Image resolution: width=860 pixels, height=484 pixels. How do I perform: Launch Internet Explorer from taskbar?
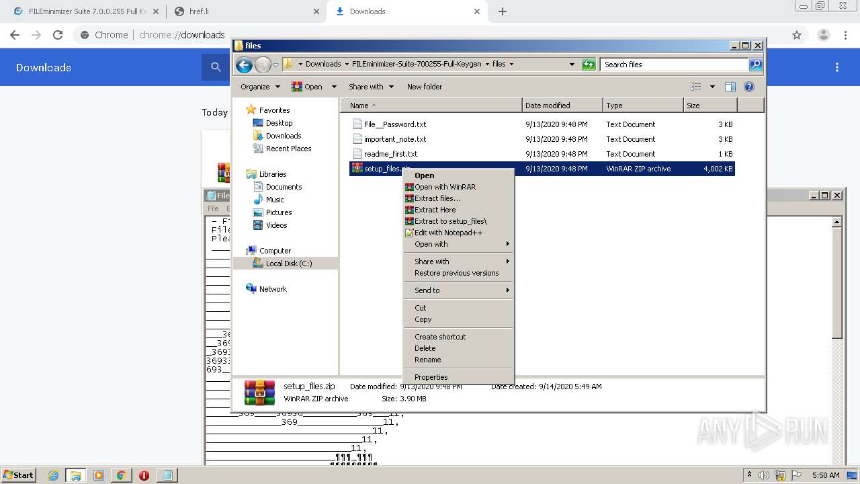point(53,475)
